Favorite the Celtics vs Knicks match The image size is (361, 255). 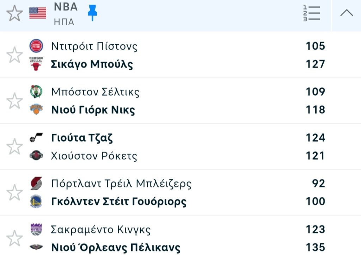pyautogui.click(x=14, y=101)
